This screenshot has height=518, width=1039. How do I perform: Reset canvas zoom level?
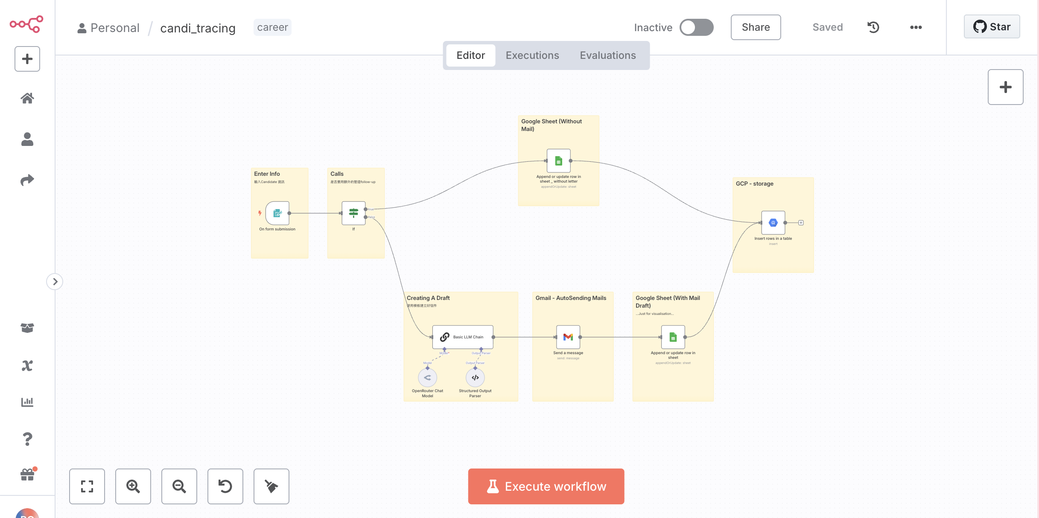tap(225, 486)
